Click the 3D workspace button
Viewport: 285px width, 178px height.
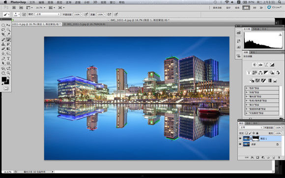pos(255,8)
